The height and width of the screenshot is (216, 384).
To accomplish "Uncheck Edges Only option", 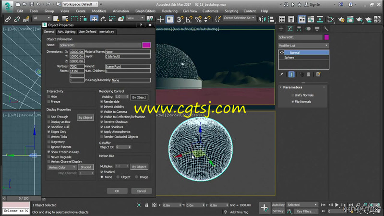I will pos(49,132).
